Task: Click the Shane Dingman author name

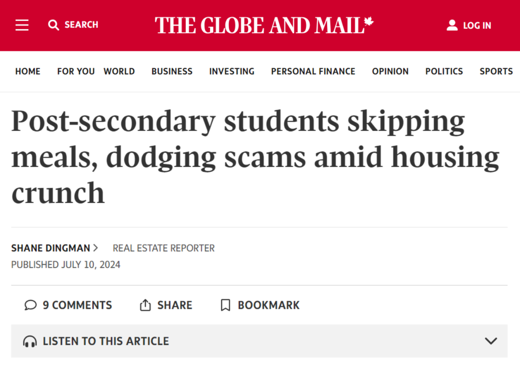Action: [x=51, y=248]
